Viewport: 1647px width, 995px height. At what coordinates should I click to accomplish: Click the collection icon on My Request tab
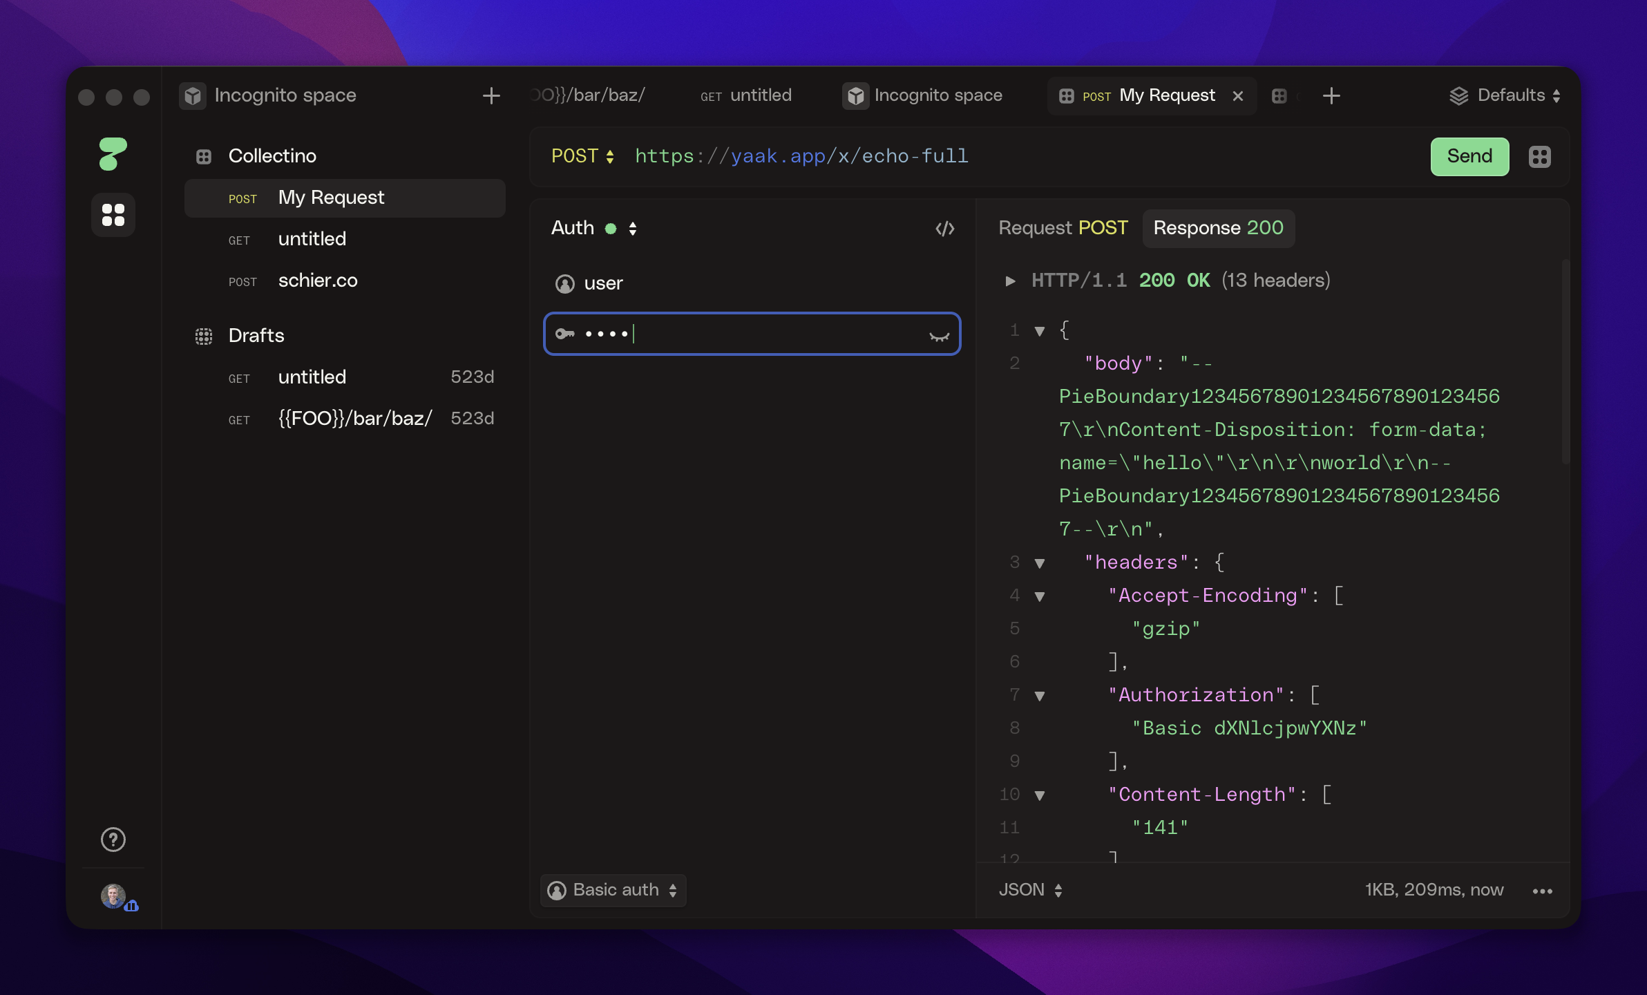pyautogui.click(x=1067, y=96)
